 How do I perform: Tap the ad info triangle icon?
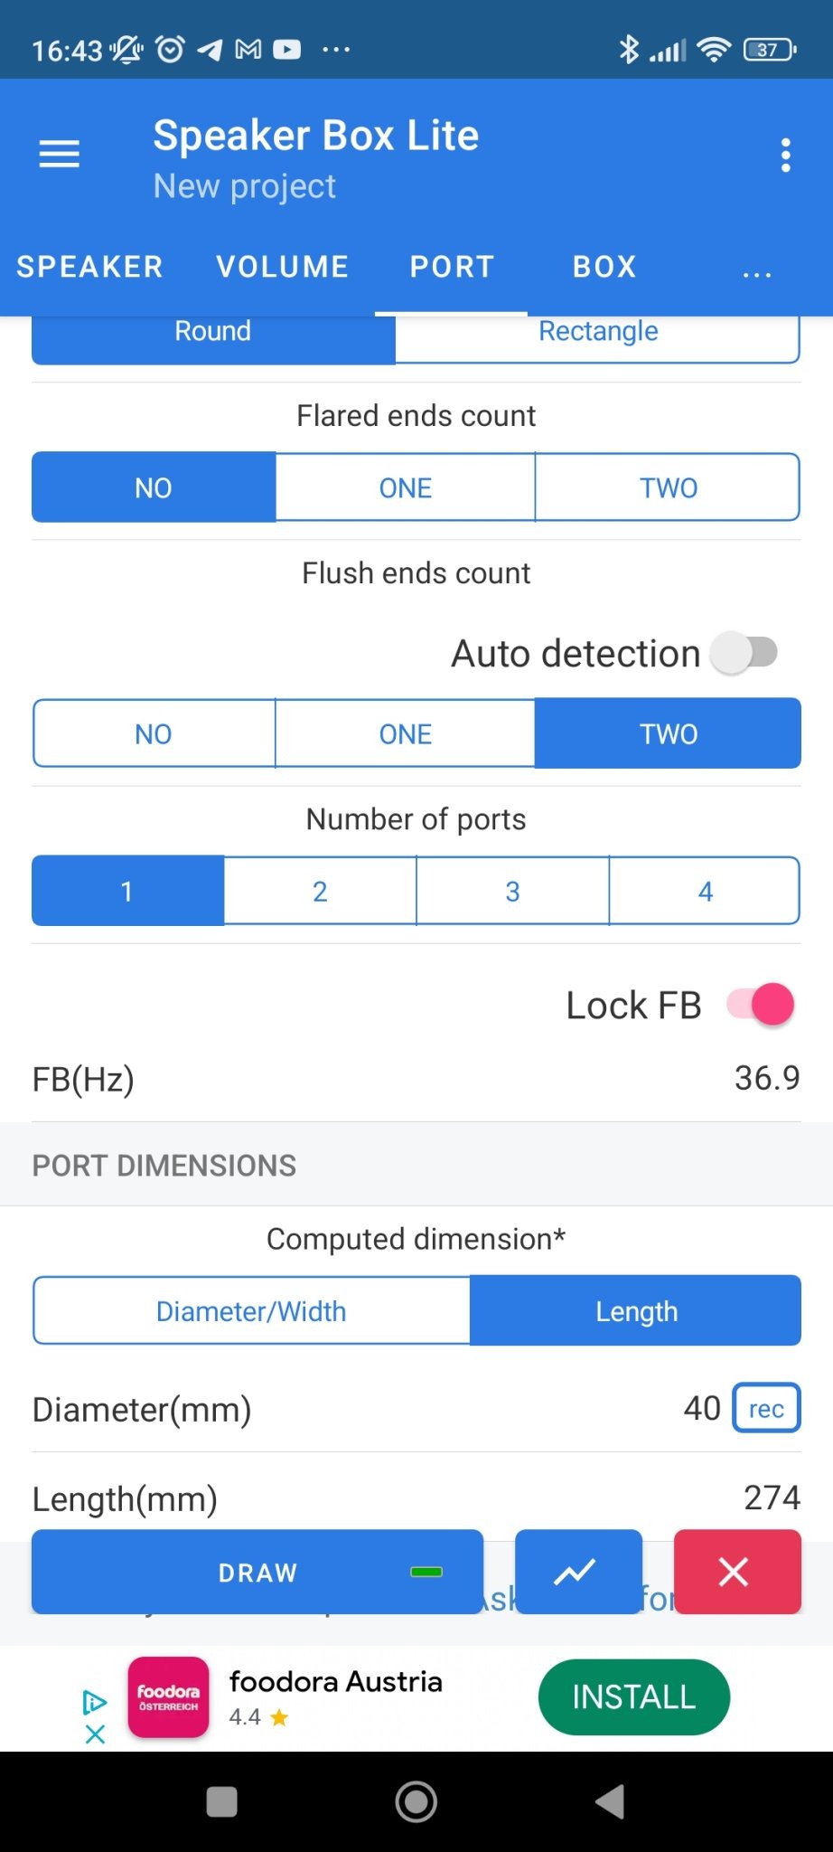(x=95, y=1702)
